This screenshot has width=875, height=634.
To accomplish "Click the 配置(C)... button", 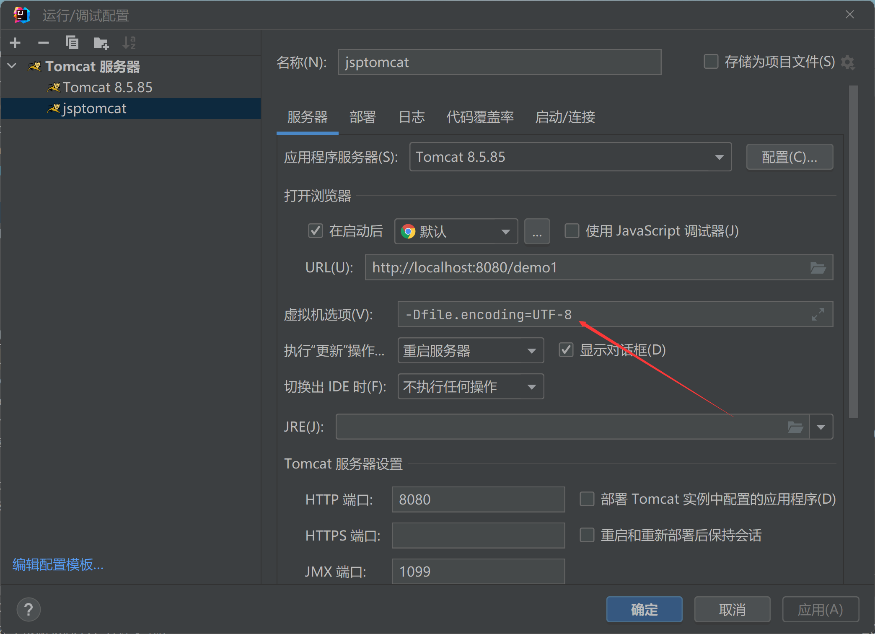I will (789, 157).
